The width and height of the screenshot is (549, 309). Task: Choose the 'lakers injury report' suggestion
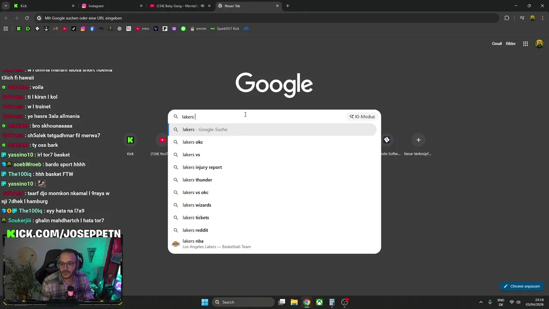pyautogui.click(x=272, y=167)
